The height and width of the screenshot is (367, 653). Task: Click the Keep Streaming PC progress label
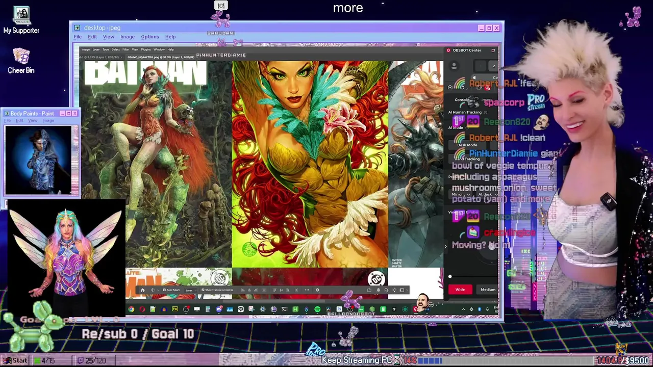tap(357, 360)
